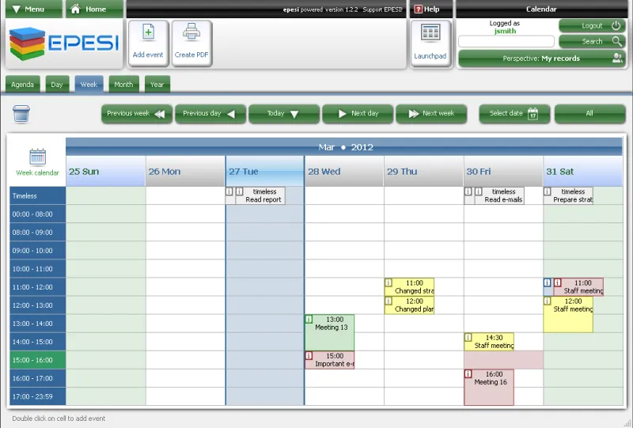The width and height of the screenshot is (633, 428).
Task: Click the Create PDF printer icon
Action: click(191, 32)
